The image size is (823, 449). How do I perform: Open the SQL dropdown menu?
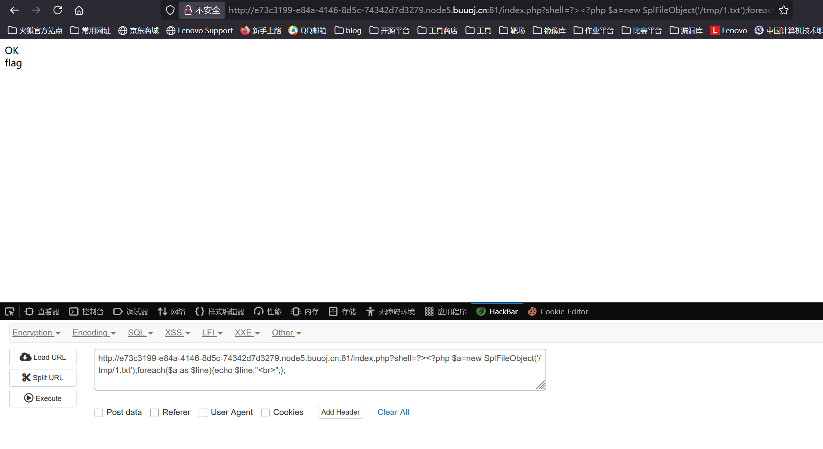(140, 333)
